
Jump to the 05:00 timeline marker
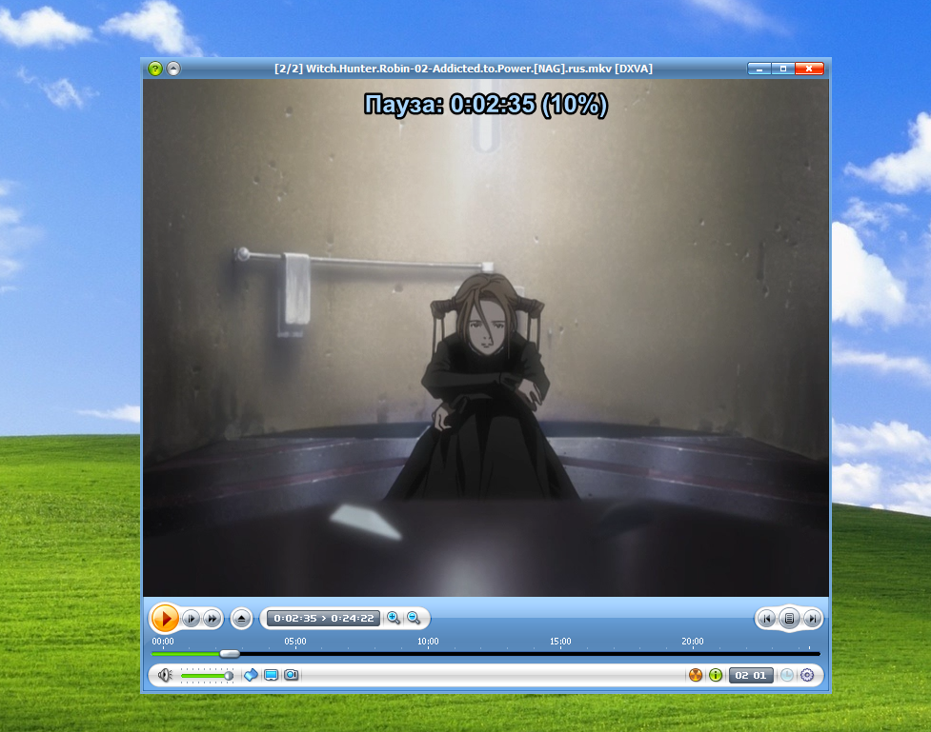(x=295, y=642)
